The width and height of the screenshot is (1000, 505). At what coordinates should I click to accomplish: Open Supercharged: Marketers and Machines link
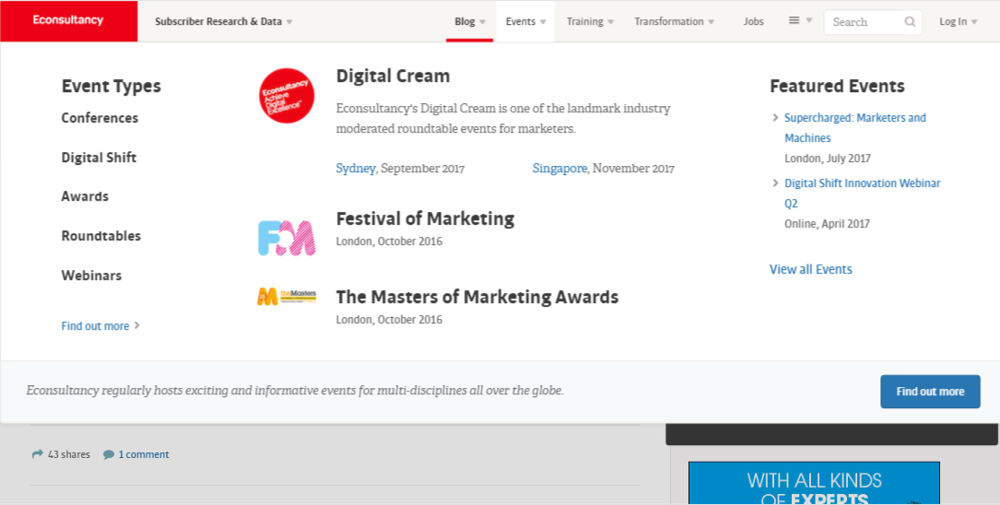(x=854, y=127)
